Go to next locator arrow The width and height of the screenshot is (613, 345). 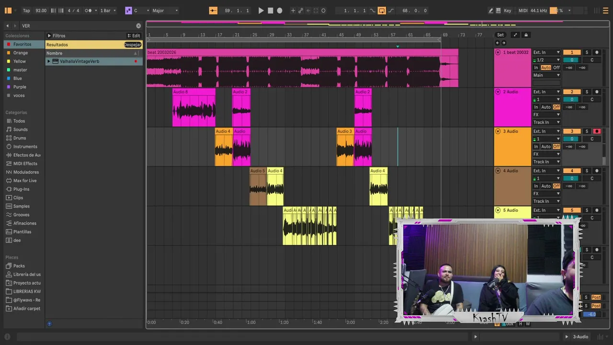point(503,43)
